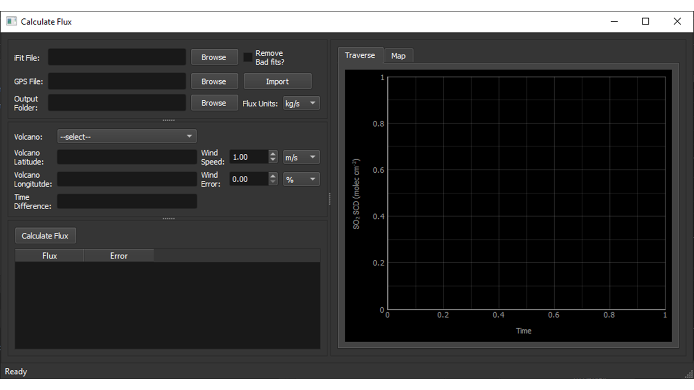Browse for the iFit File

pyautogui.click(x=214, y=57)
